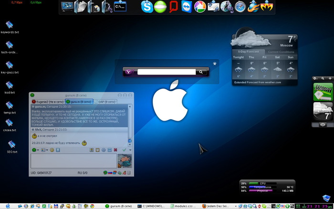Viewport: 334px width, 209px height.
Task: Click the green oval dock icon
Action: [x=160, y=7]
